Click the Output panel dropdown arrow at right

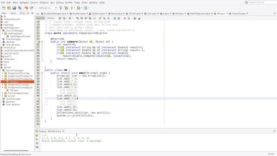click(x=274, y=131)
